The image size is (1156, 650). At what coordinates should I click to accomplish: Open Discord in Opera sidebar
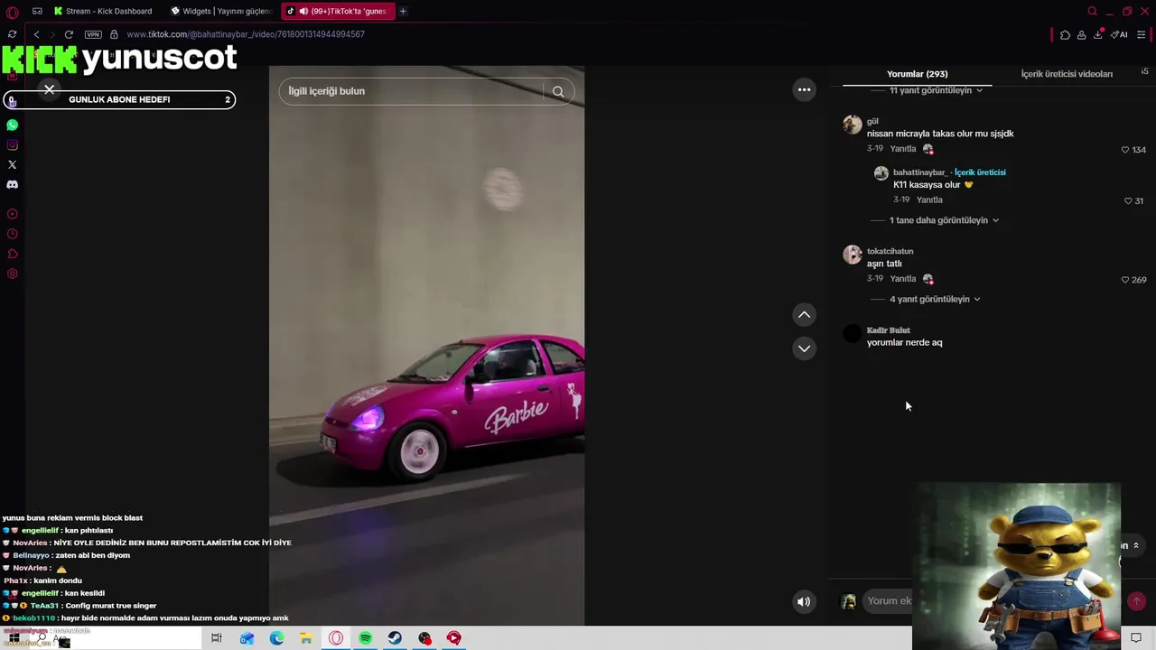pos(12,184)
